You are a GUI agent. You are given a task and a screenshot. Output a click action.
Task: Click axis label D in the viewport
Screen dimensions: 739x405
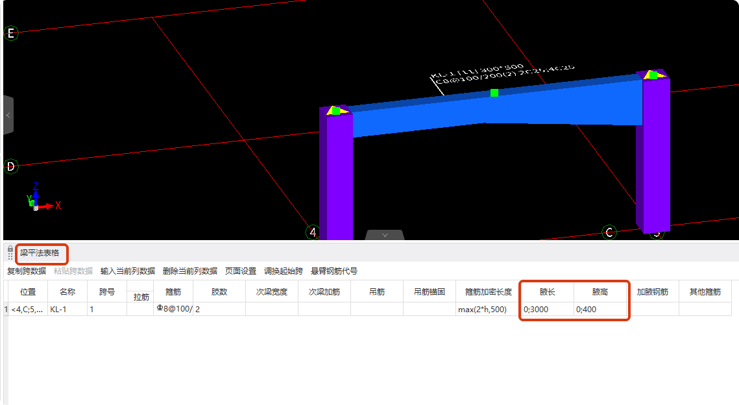pos(11,166)
